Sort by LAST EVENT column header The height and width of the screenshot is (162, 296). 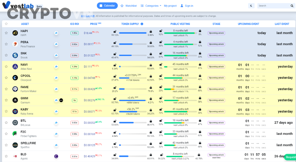click(x=282, y=24)
